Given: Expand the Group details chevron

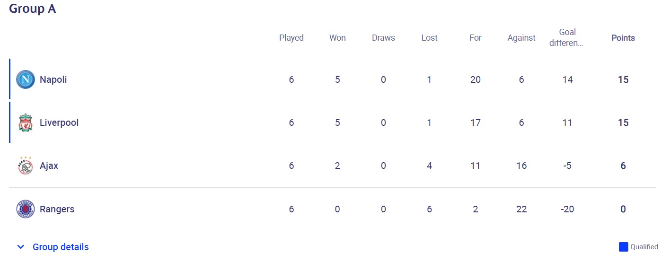Looking at the screenshot, I should (20, 247).
